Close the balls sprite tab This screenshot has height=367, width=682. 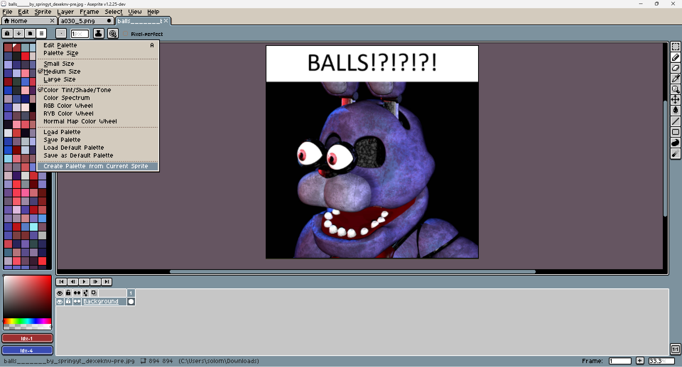pyautogui.click(x=166, y=21)
